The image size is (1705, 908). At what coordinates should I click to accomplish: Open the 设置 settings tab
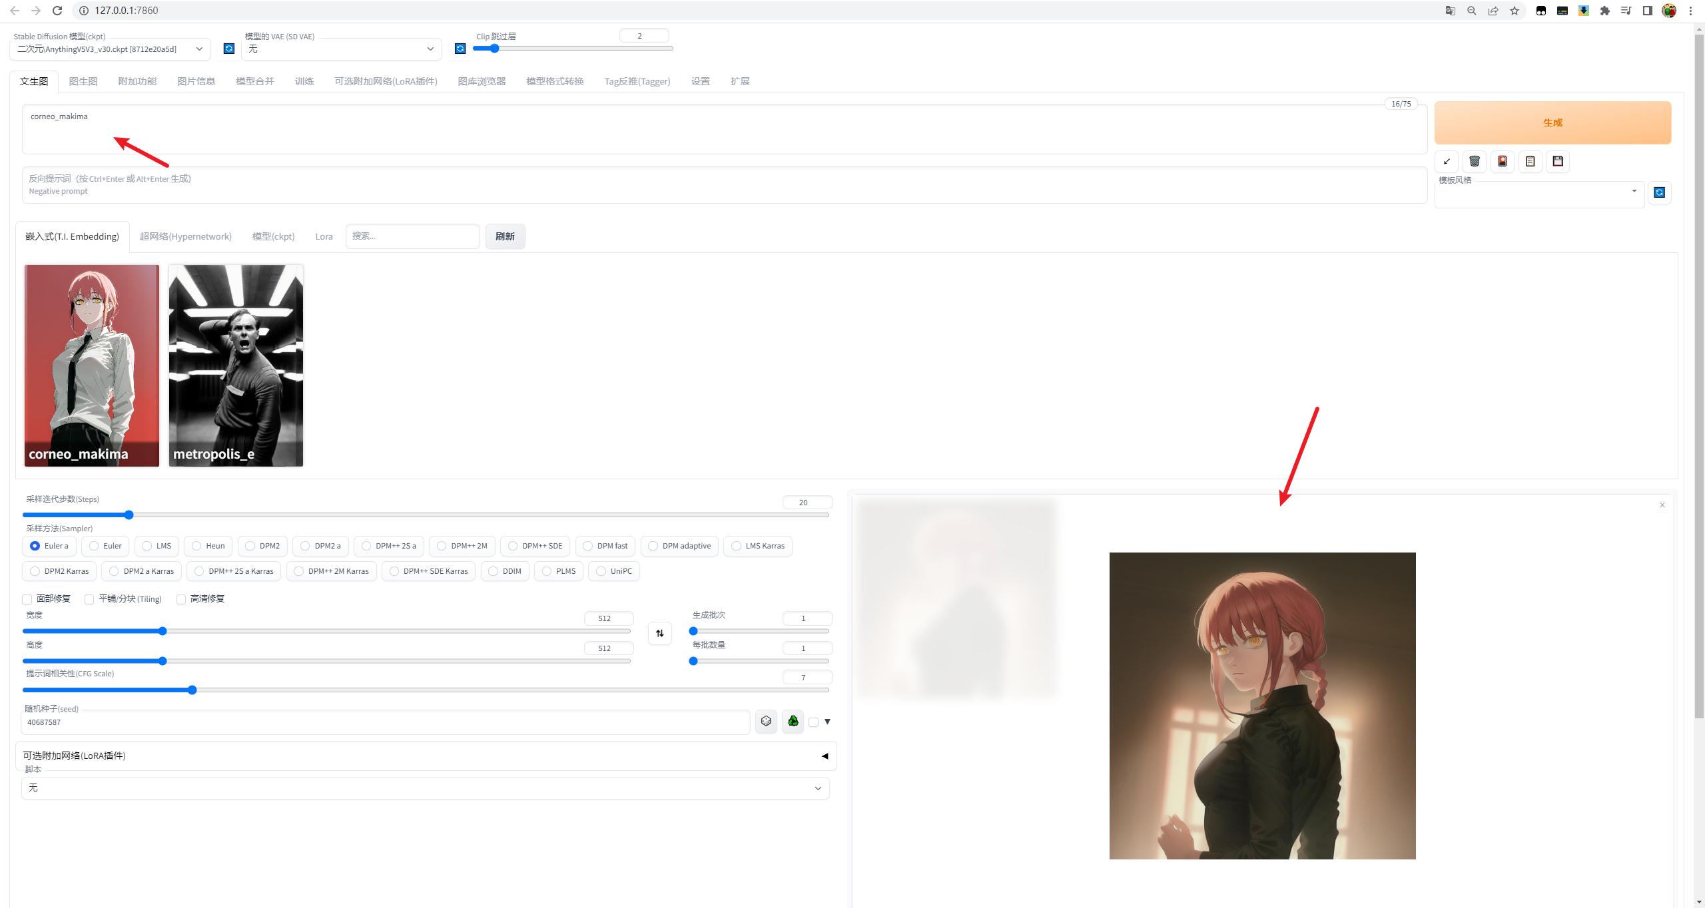point(700,81)
